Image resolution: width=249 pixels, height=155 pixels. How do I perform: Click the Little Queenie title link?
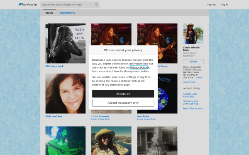pyautogui.click(x=100, y=116)
